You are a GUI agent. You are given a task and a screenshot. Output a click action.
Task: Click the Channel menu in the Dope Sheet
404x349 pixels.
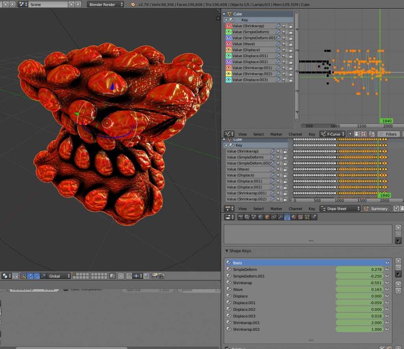295,208
